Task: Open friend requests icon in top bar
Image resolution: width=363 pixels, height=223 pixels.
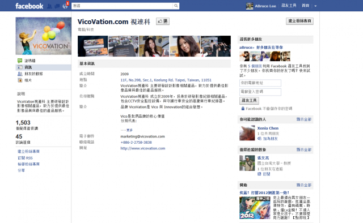Action: point(49,6)
